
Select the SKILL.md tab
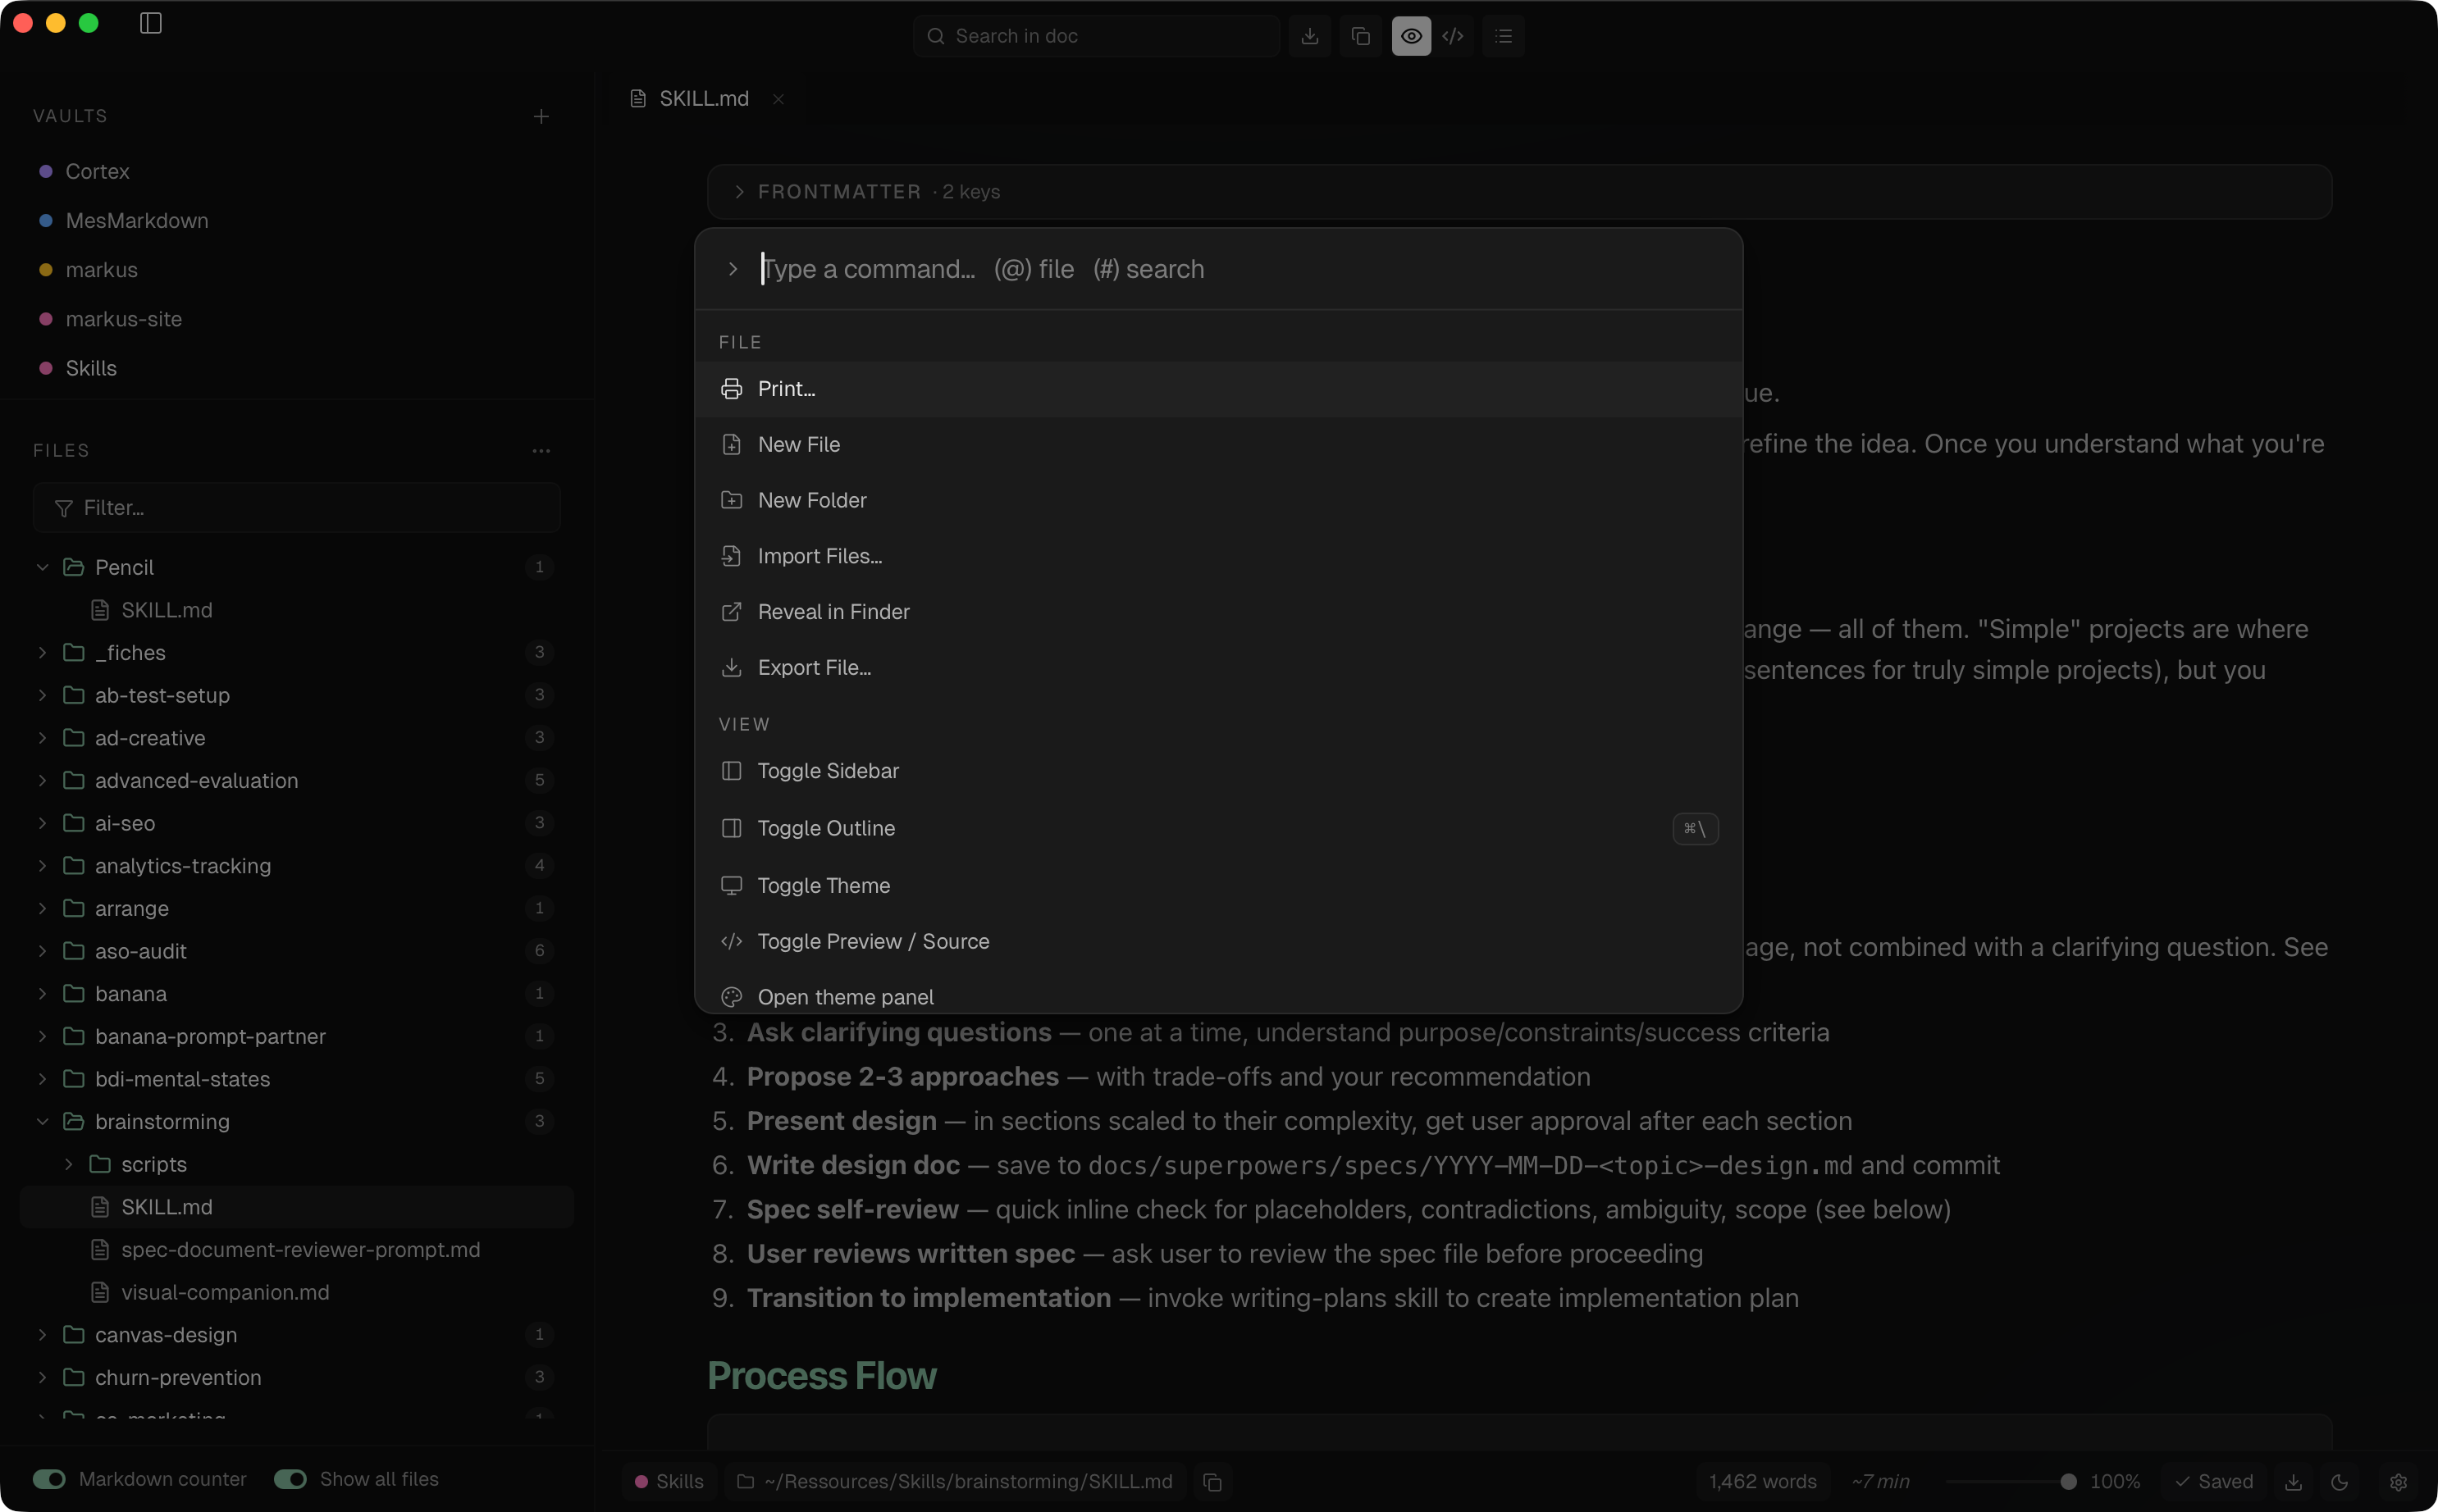(703, 99)
